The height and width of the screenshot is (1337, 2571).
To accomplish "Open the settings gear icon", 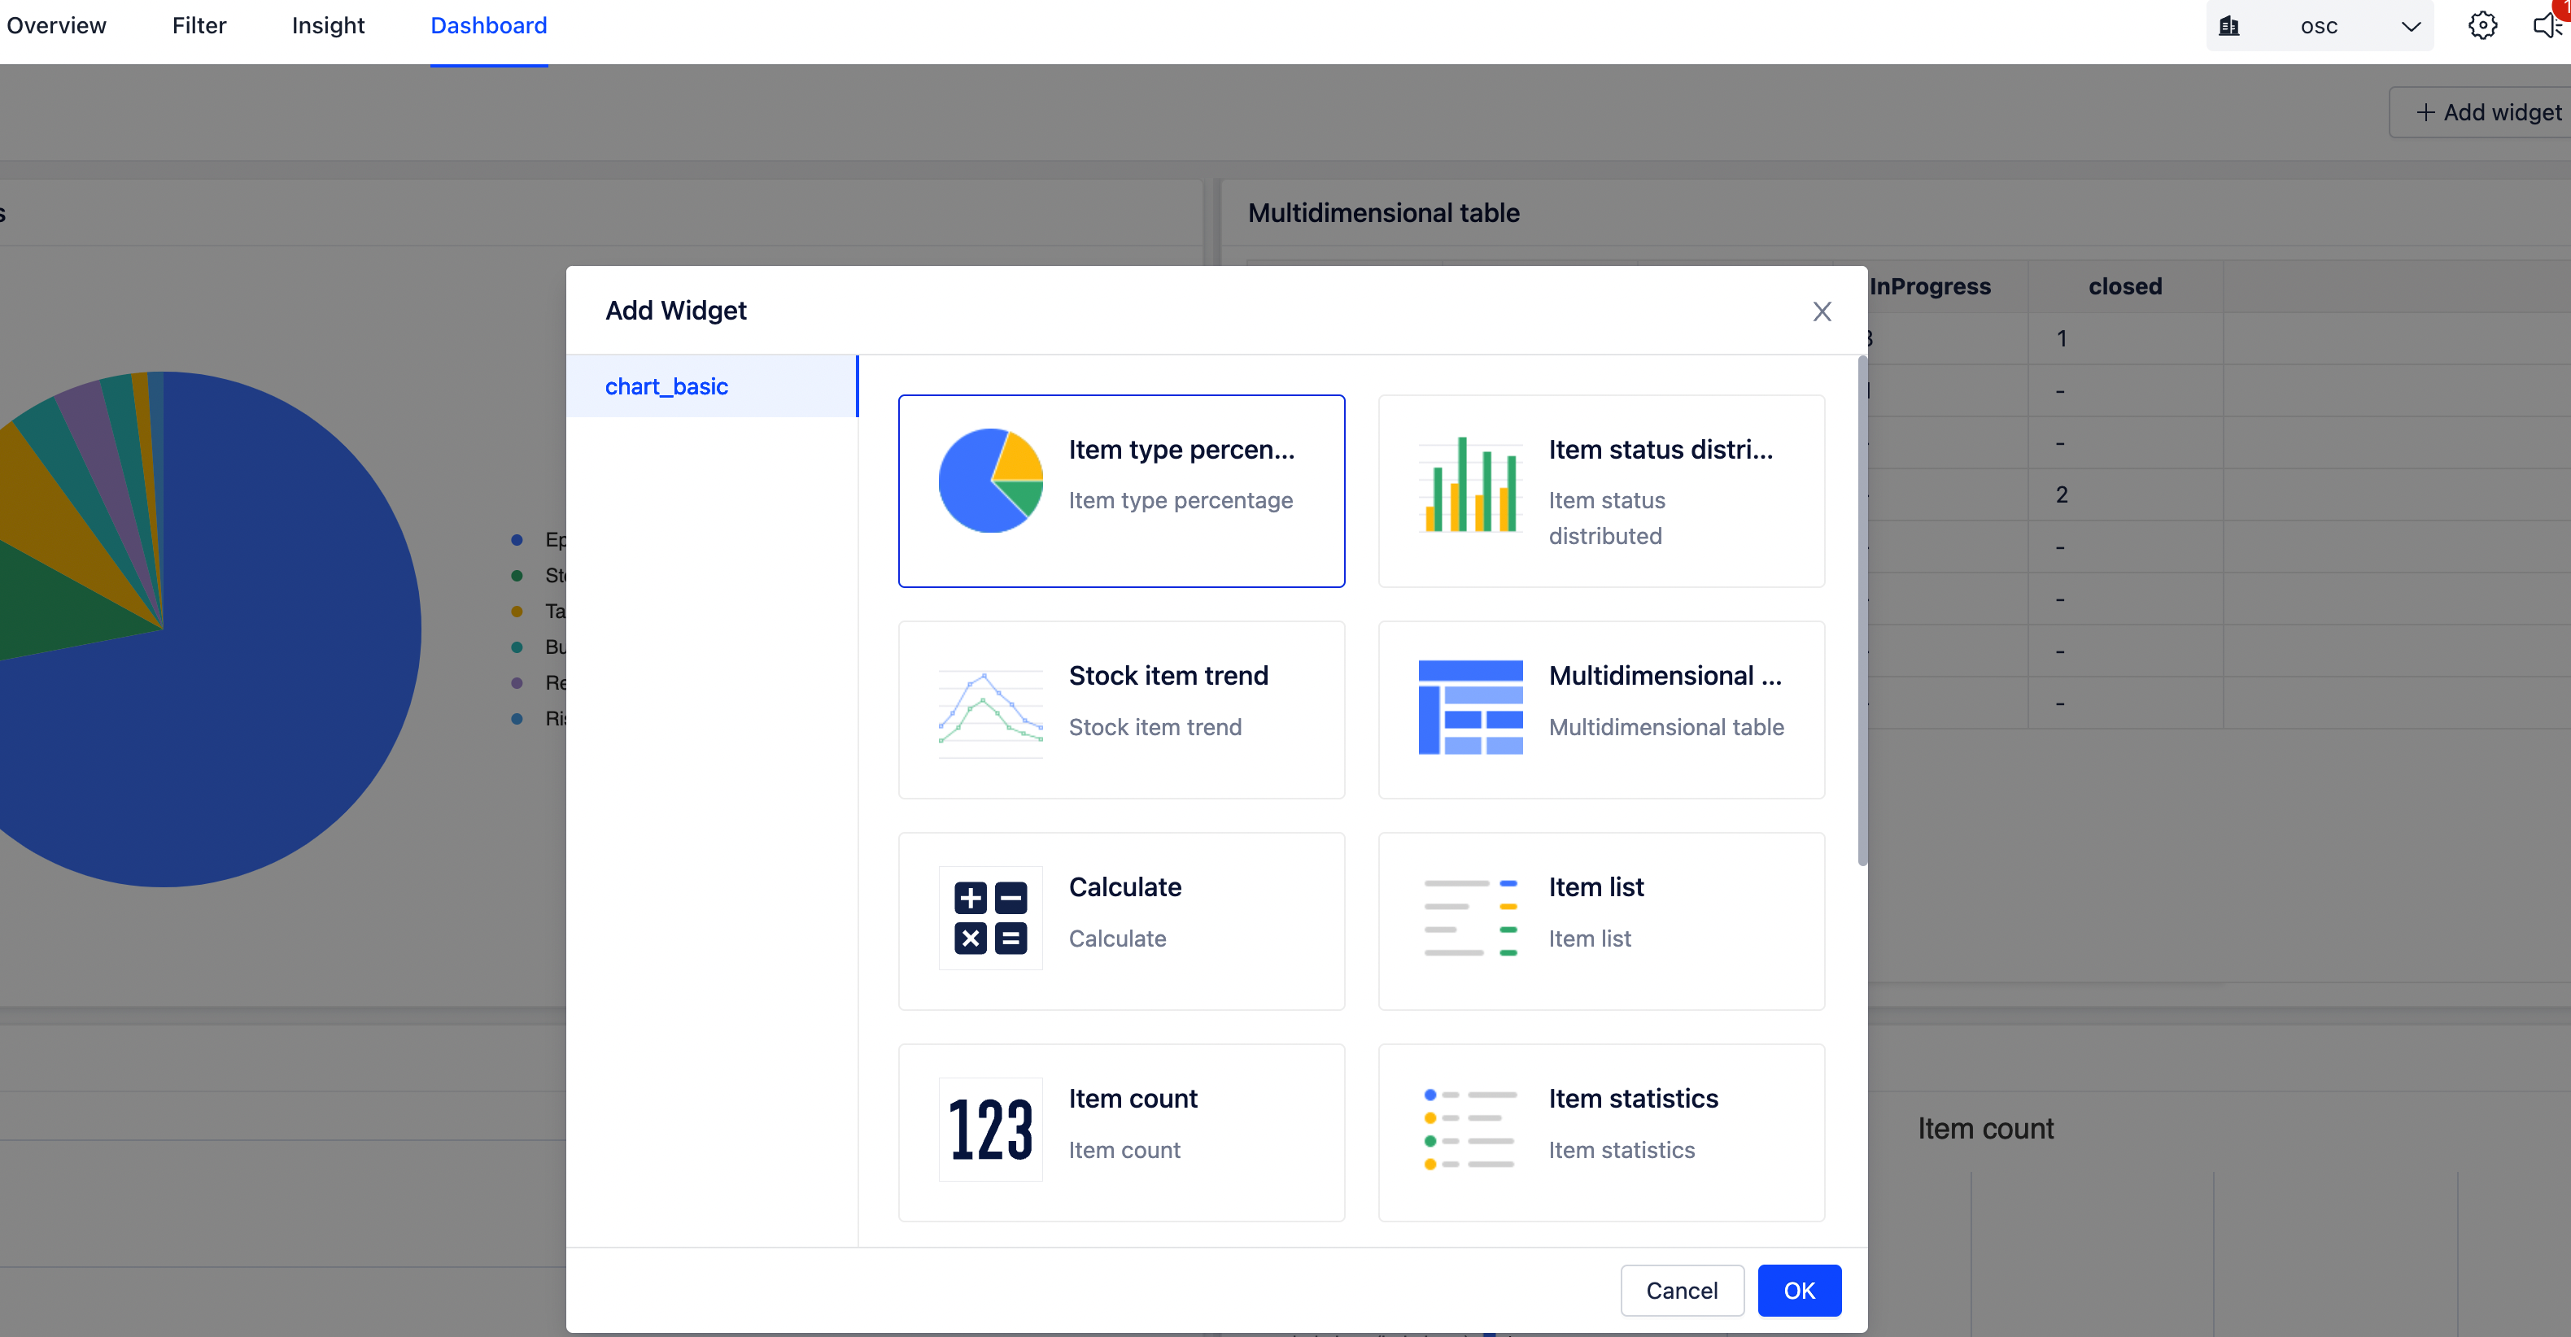I will [2482, 25].
